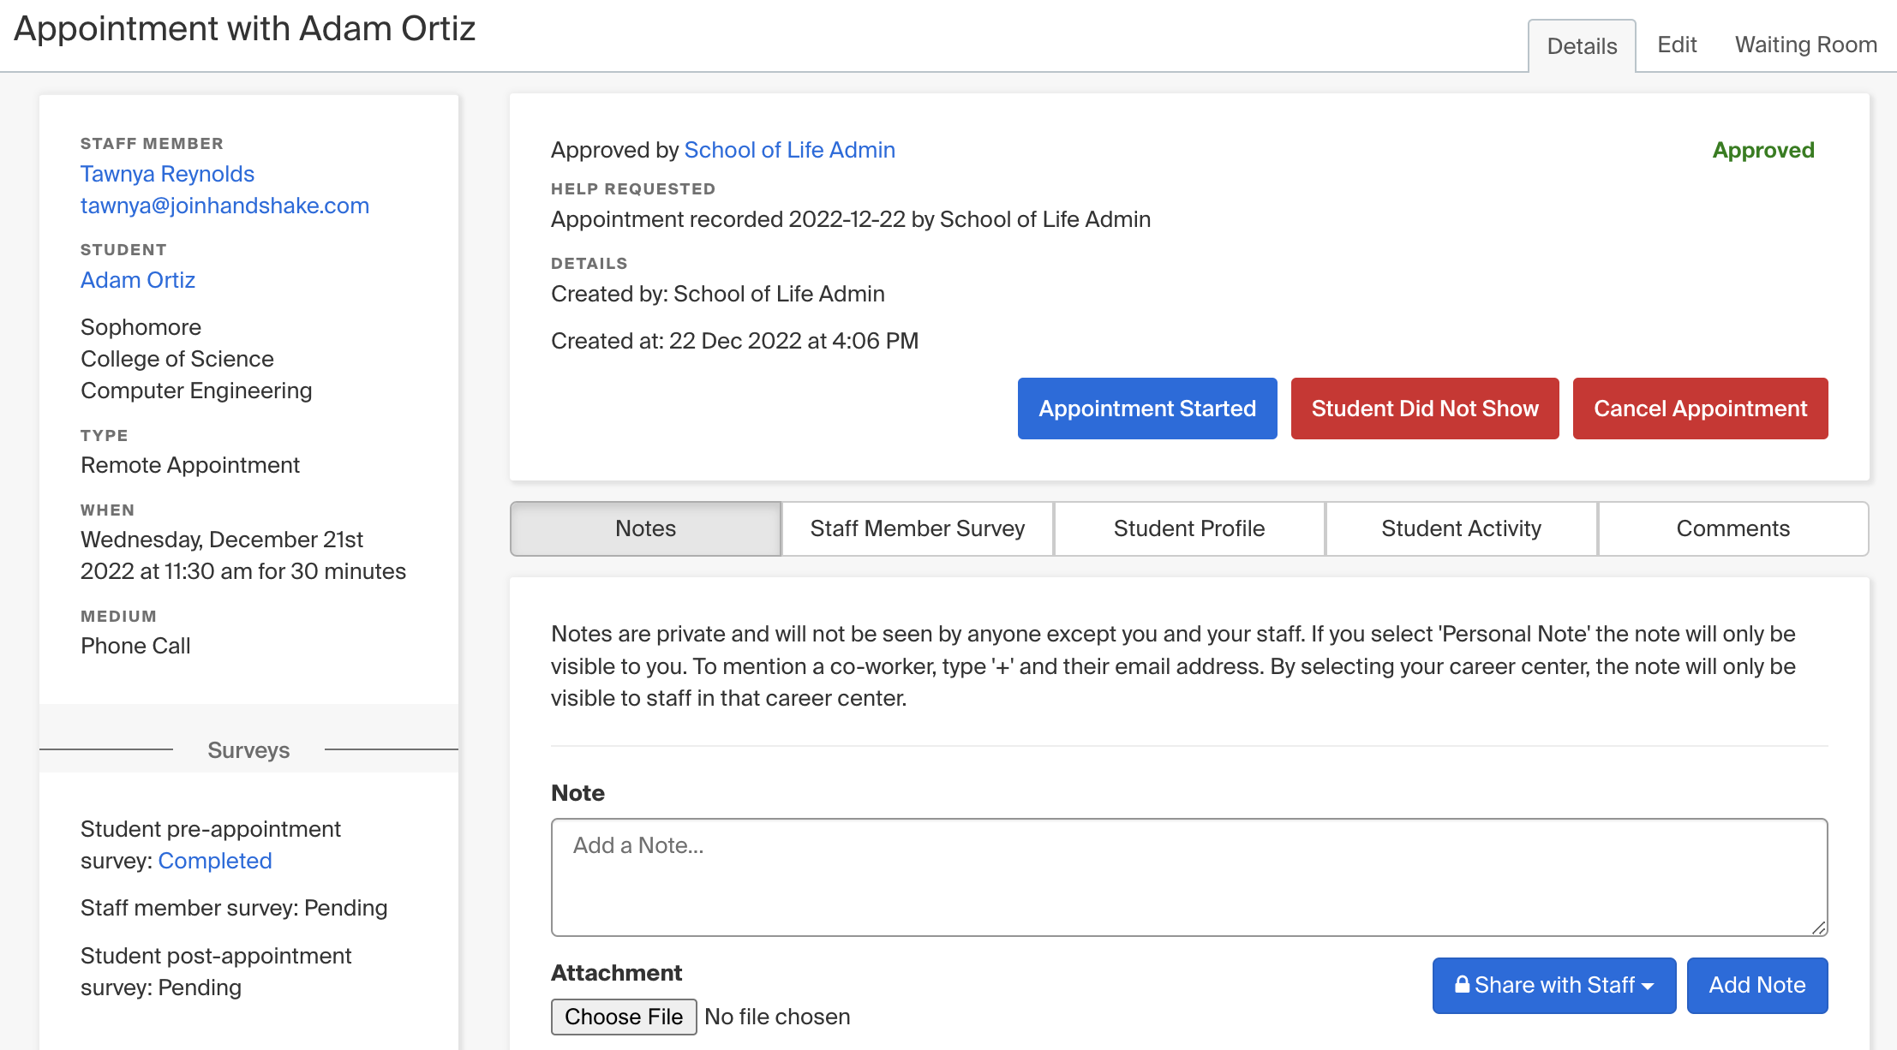Select the Notes tab
The image size is (1897, 1050).
click(644, 528)
